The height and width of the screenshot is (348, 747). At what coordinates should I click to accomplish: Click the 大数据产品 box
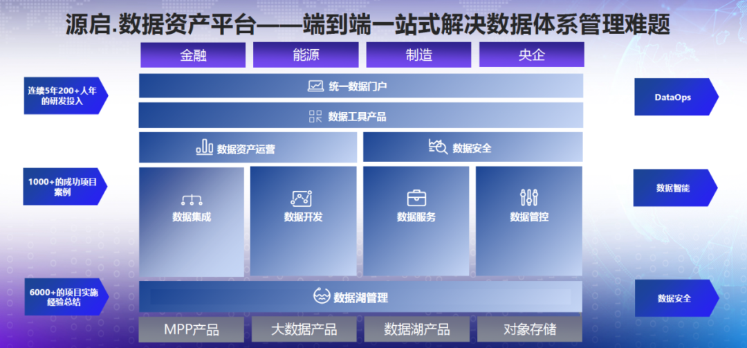click(304, 329)
